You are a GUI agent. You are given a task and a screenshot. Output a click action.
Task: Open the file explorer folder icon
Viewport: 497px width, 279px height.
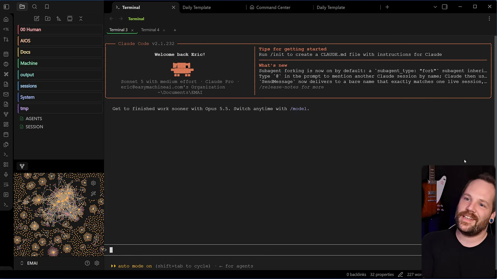click(22, 7)
